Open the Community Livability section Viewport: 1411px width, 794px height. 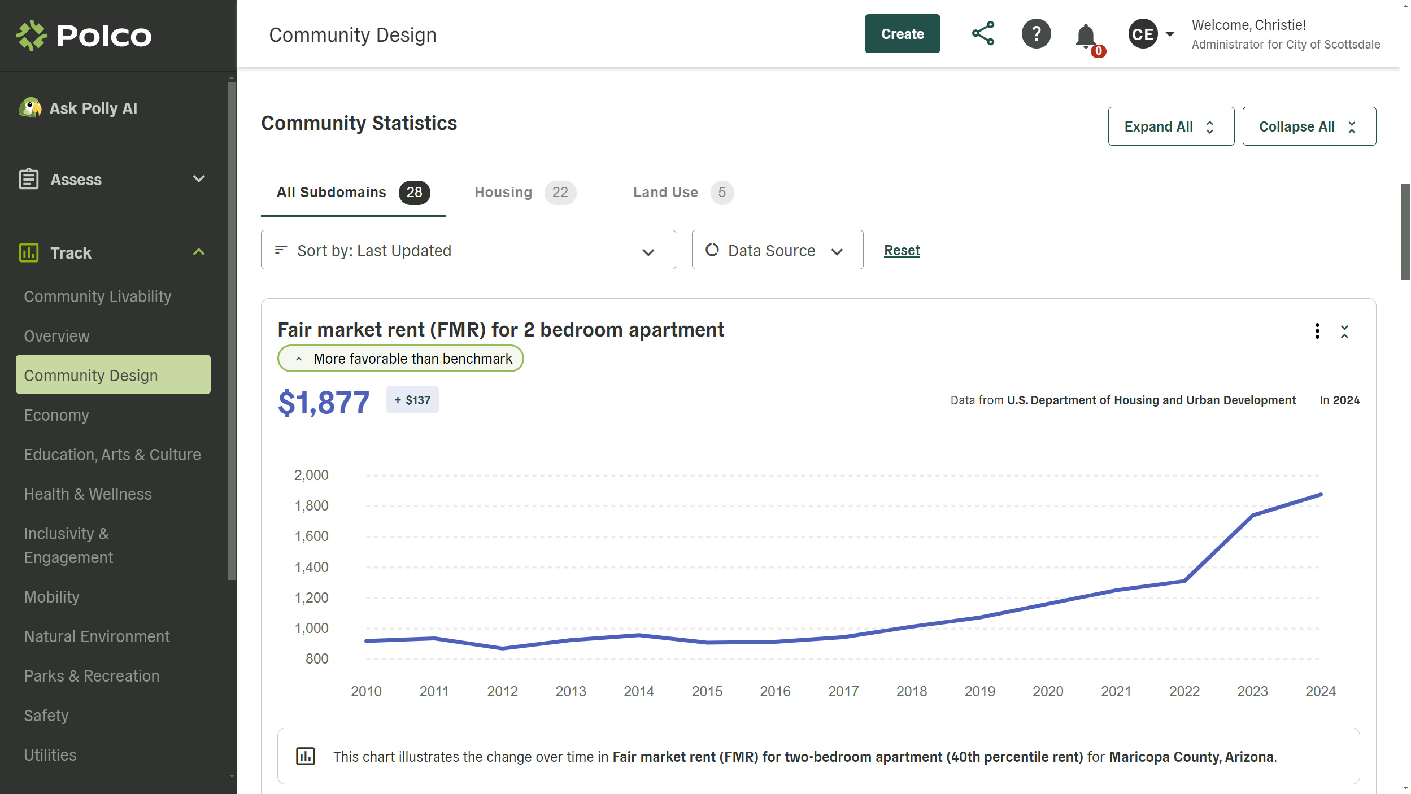(x=97, y=295)
